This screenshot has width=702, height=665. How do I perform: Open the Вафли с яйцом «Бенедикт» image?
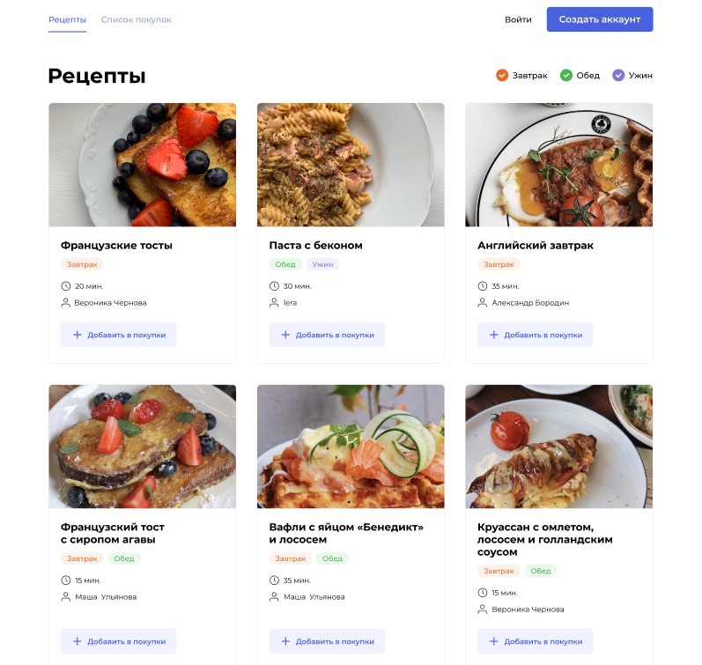[x=351, y=447]
